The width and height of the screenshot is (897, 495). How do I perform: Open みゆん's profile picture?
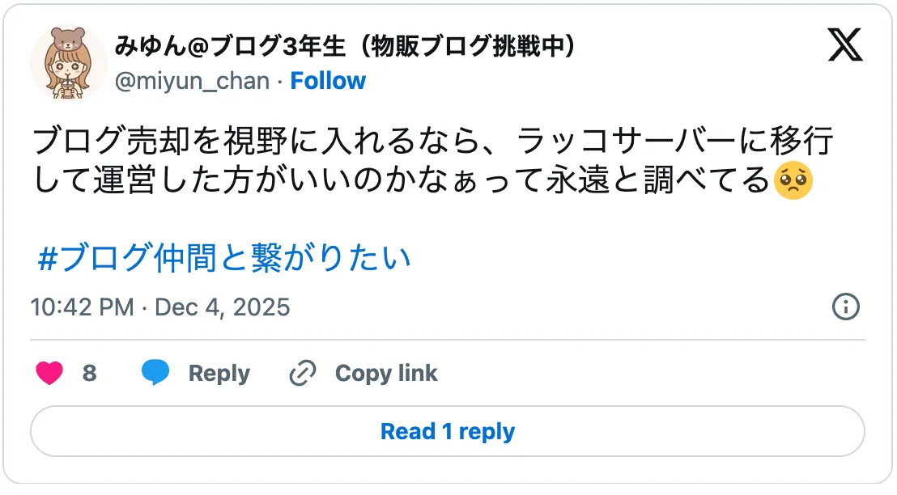point(68,62)
